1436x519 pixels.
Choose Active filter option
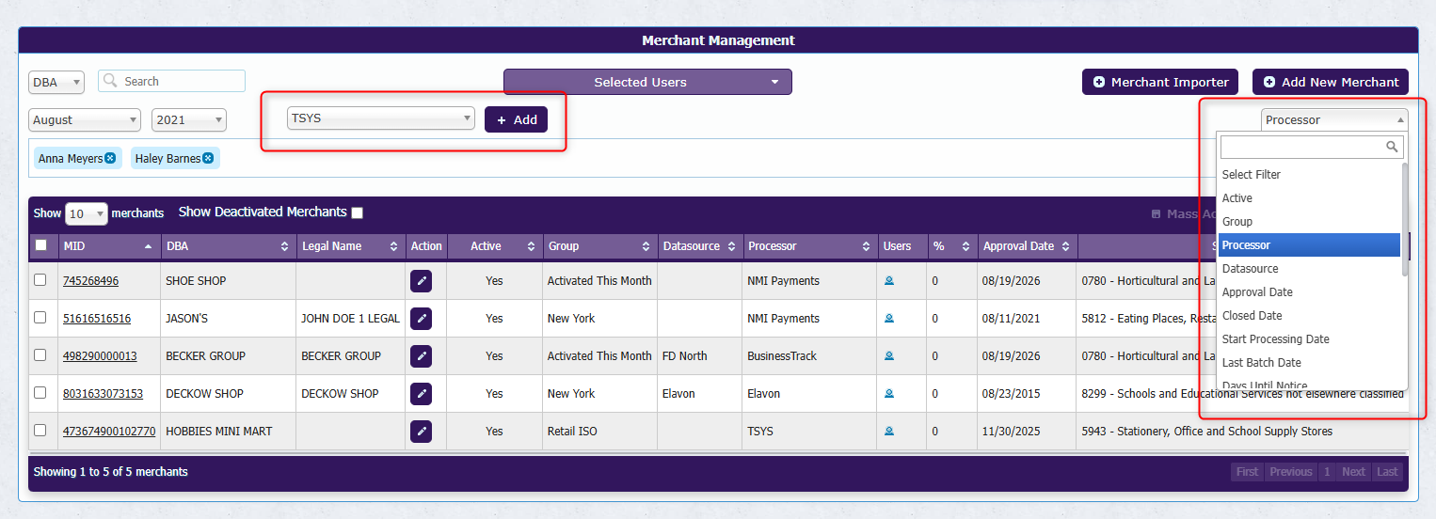click(x=1309, y=198)
